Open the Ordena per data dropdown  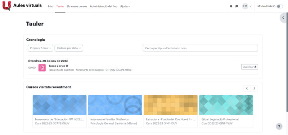(69, 48)
